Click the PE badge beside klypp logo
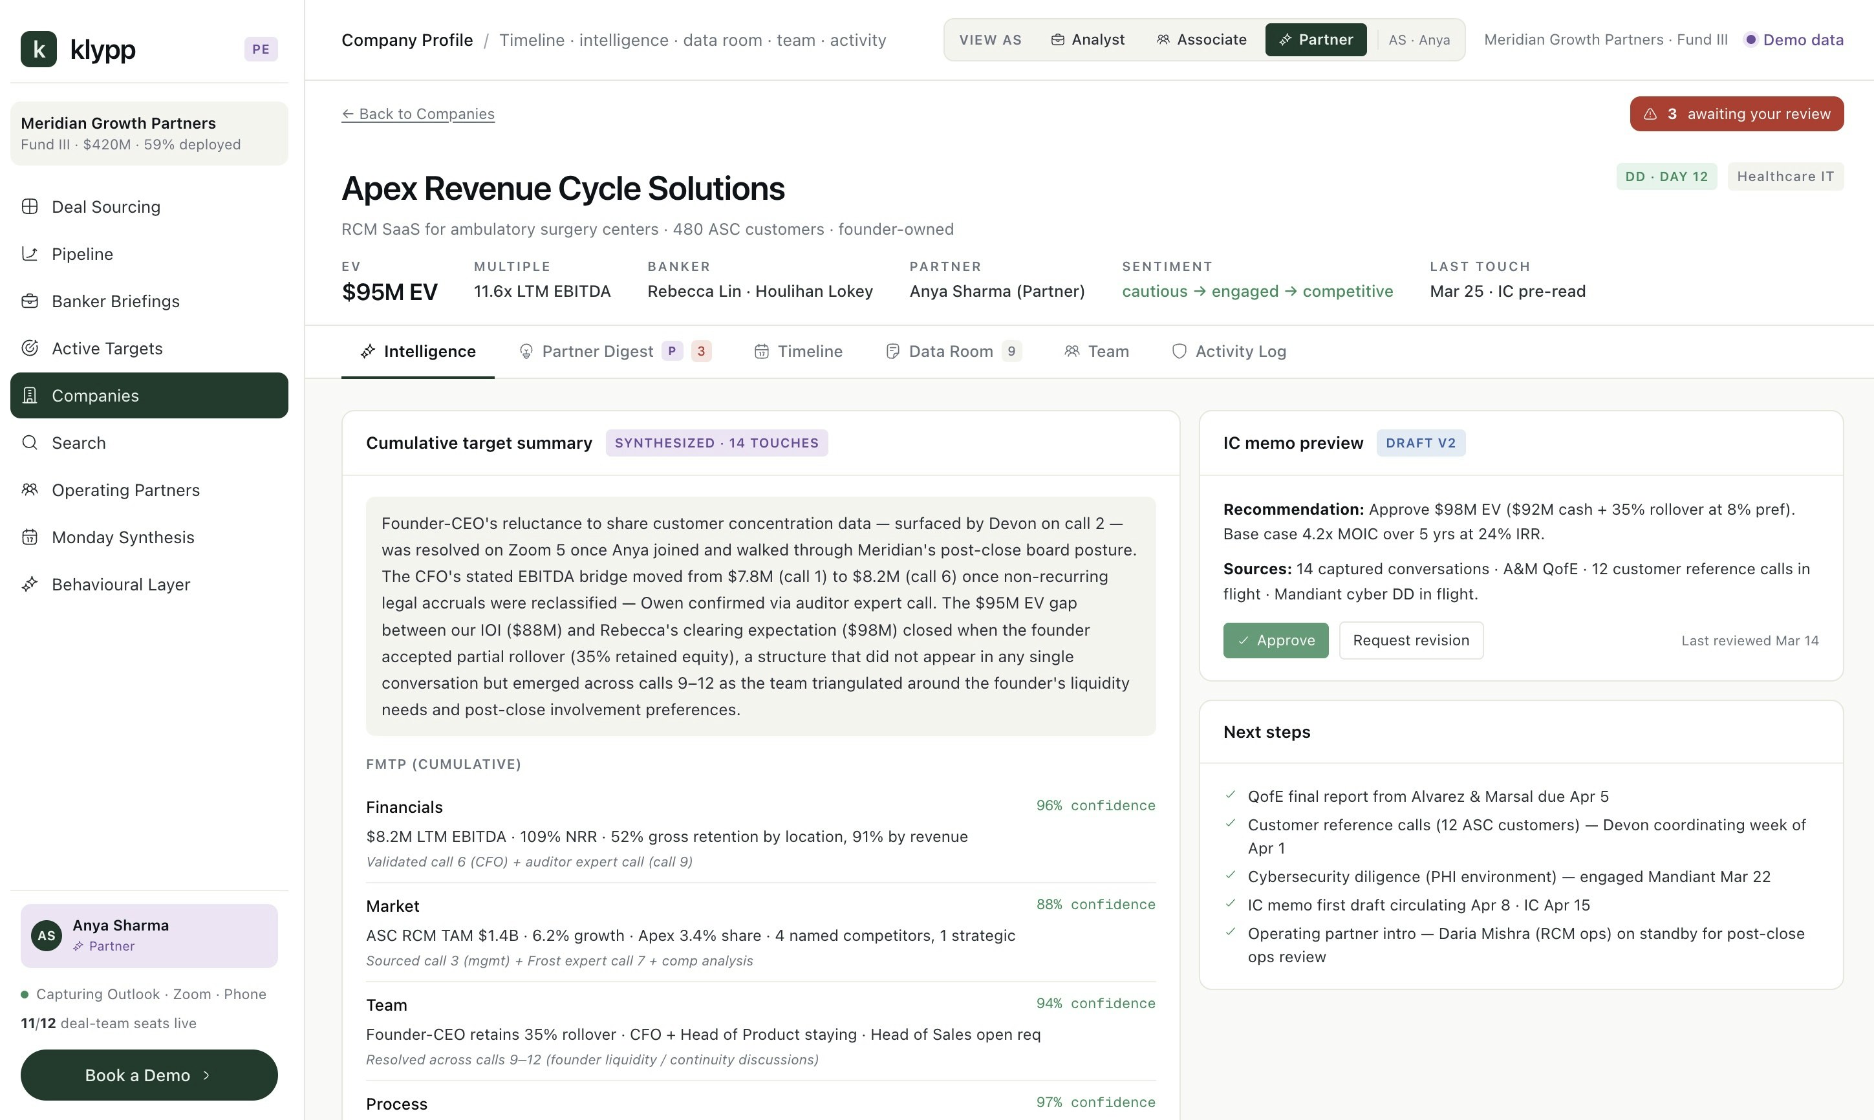Image resolution: width=1874 pixels, height=1120 pixels. pos(261,49)
